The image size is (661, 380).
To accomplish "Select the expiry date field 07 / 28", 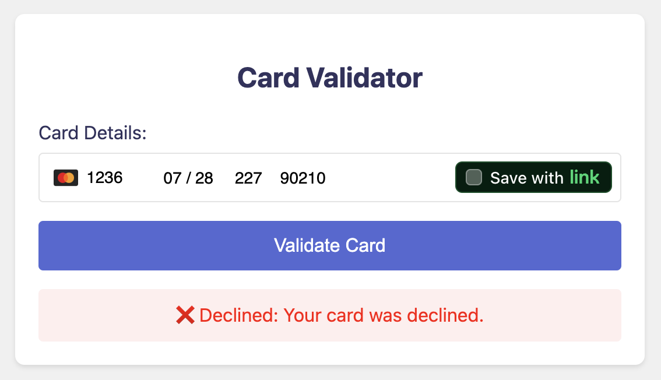I will (188, 178).
